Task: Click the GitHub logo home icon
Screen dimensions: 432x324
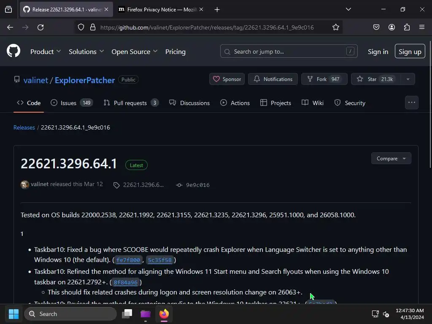Action: pyautogui.click(x=13, y=51)
